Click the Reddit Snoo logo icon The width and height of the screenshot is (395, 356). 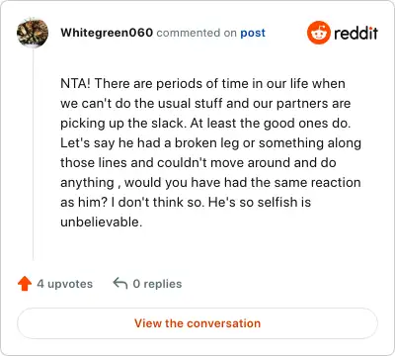(x=318, y=33)
